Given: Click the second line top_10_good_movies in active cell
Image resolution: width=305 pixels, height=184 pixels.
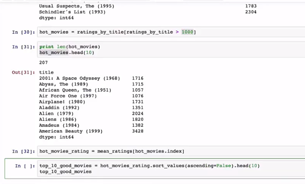Looking at the screenshot, I should click(65, 172).
